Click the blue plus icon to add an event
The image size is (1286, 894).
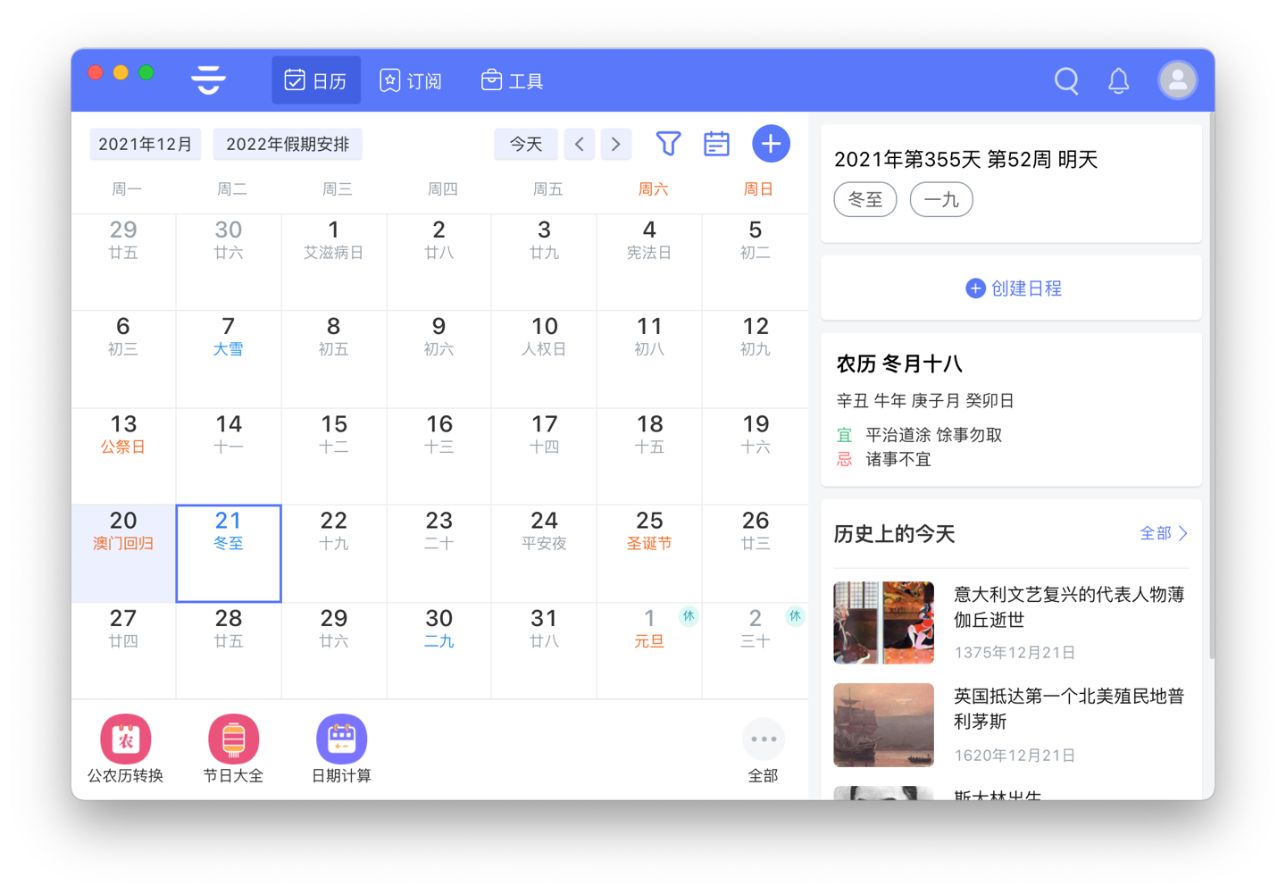[771, 143]
